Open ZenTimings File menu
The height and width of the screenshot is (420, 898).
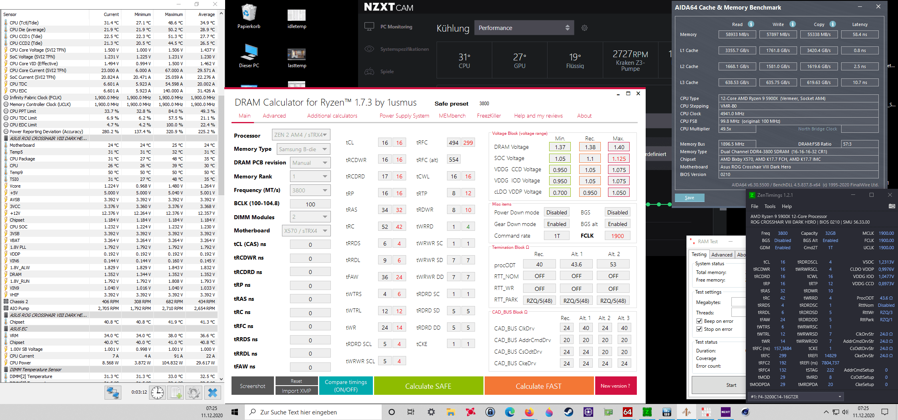coord(755,206)
